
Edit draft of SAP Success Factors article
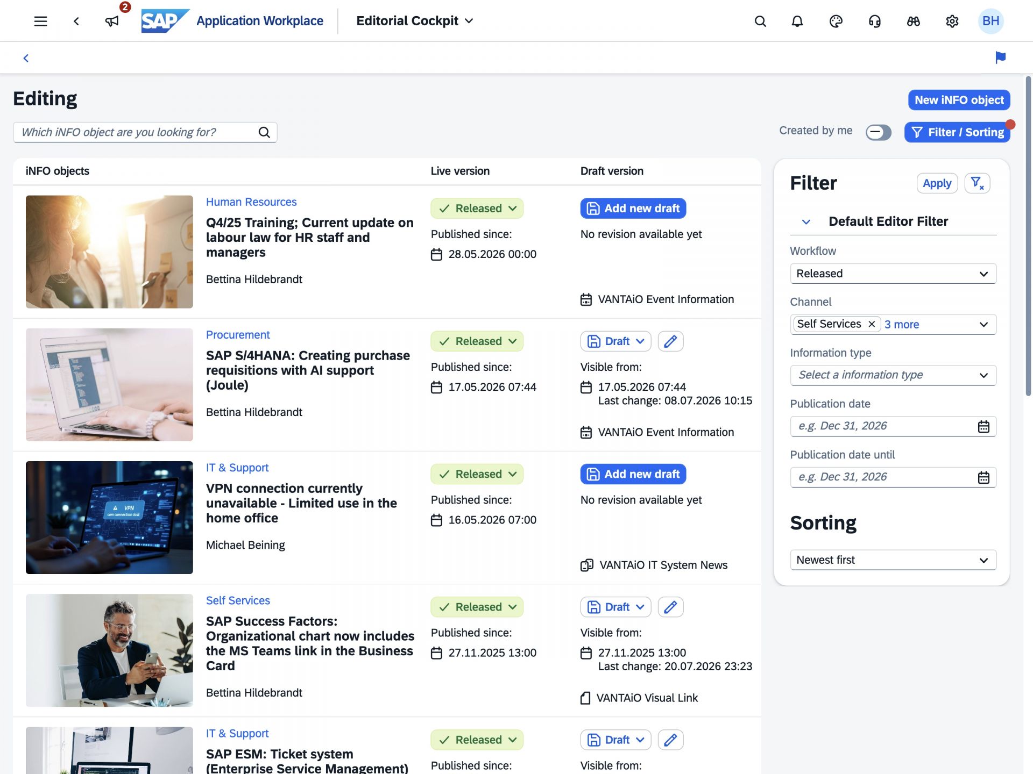click(x=670, y=607)
